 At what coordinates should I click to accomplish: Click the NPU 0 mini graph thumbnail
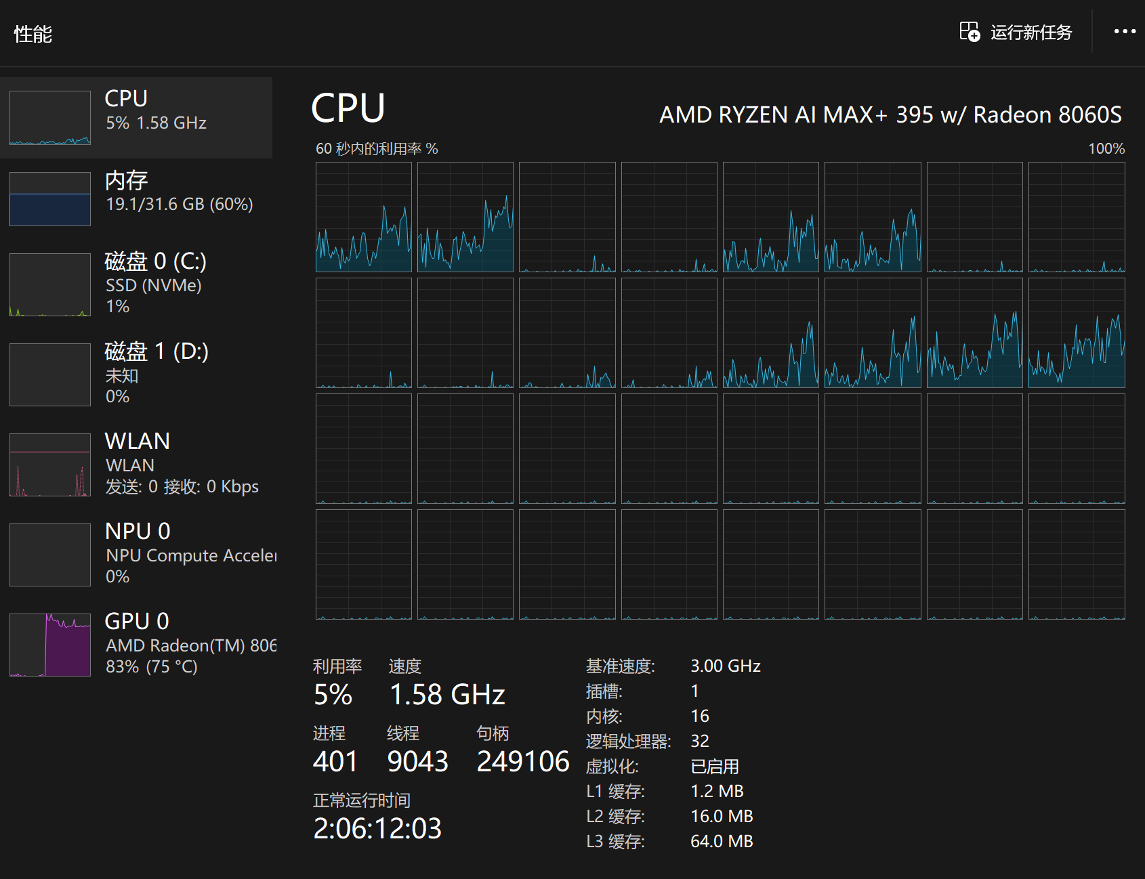click(x=50, y=555)
